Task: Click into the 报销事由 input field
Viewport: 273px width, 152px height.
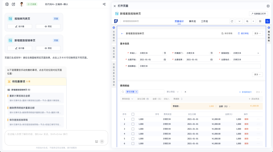Action: click(x=199, y=66)
